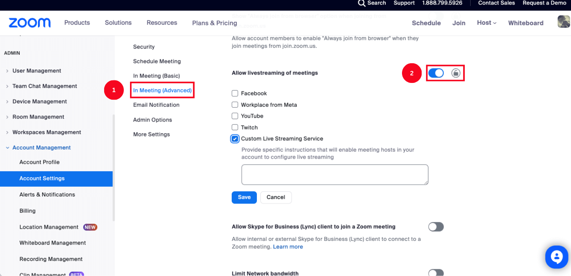Jump to Schedule Meeting settings
This screenshot has width=571, height=276.
point(157,61)
